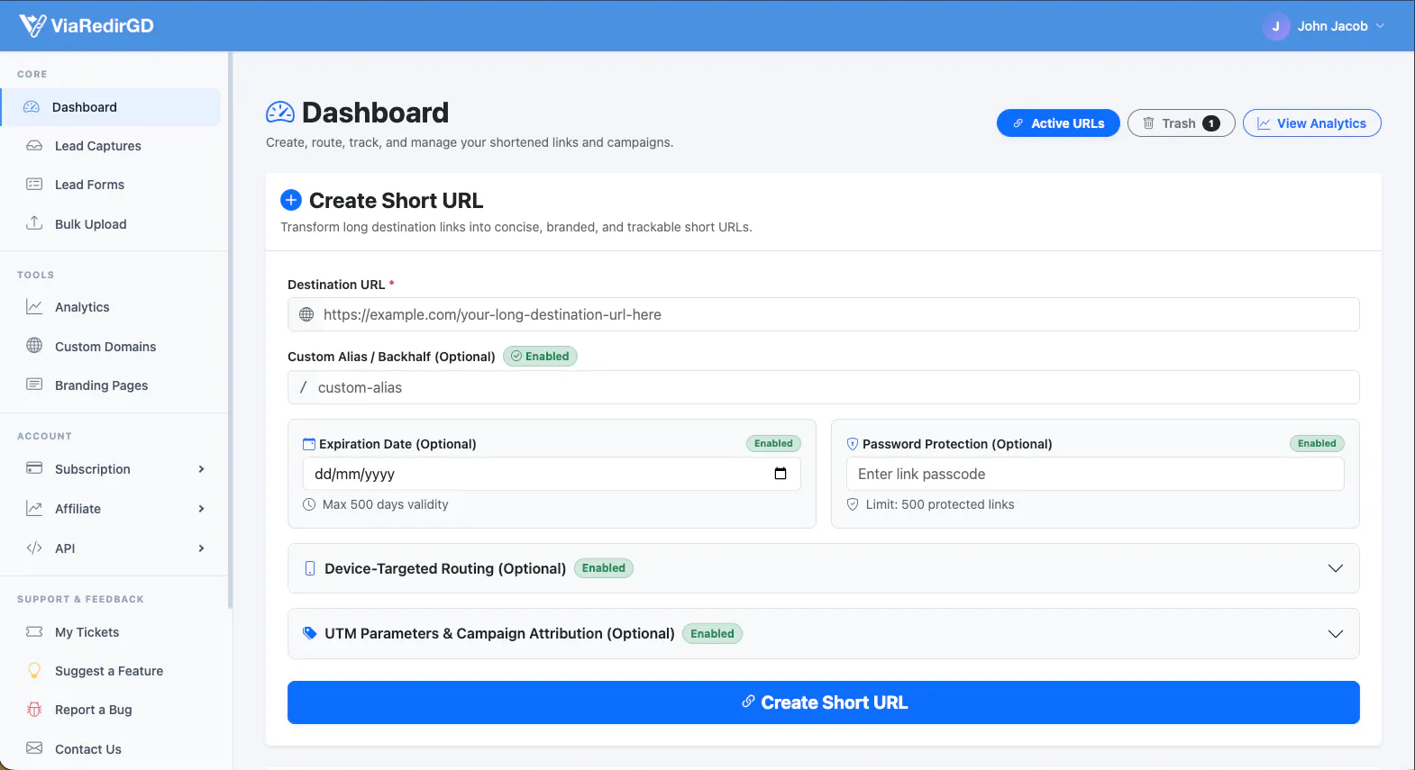This screenshot has height=770, width=1415.
Task: Open Lead Captures page
Action: [x=97, y=146]
